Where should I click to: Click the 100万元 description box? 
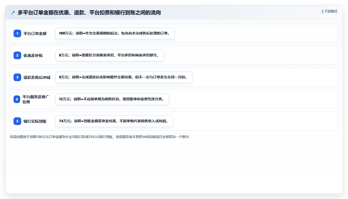(x=115, y=33)
